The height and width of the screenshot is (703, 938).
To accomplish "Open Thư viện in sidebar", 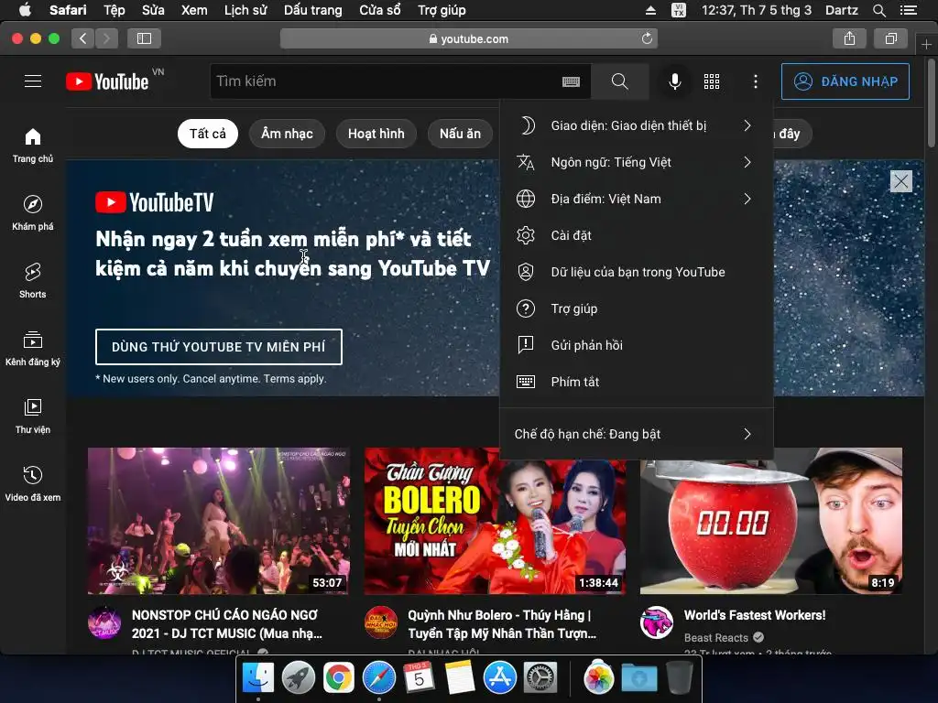I will coord(33,416).
